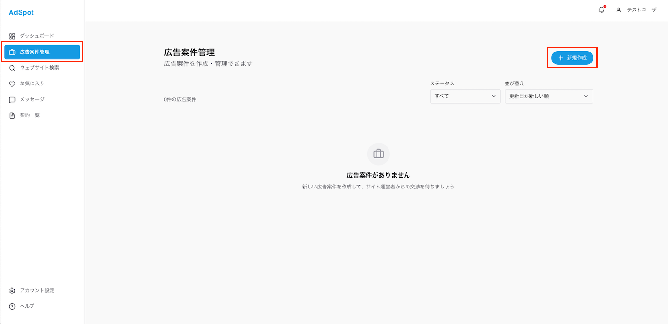Open the ステータス dropdown showing すべて
This screenshot has height=324, width=668.
click(464, 96)
